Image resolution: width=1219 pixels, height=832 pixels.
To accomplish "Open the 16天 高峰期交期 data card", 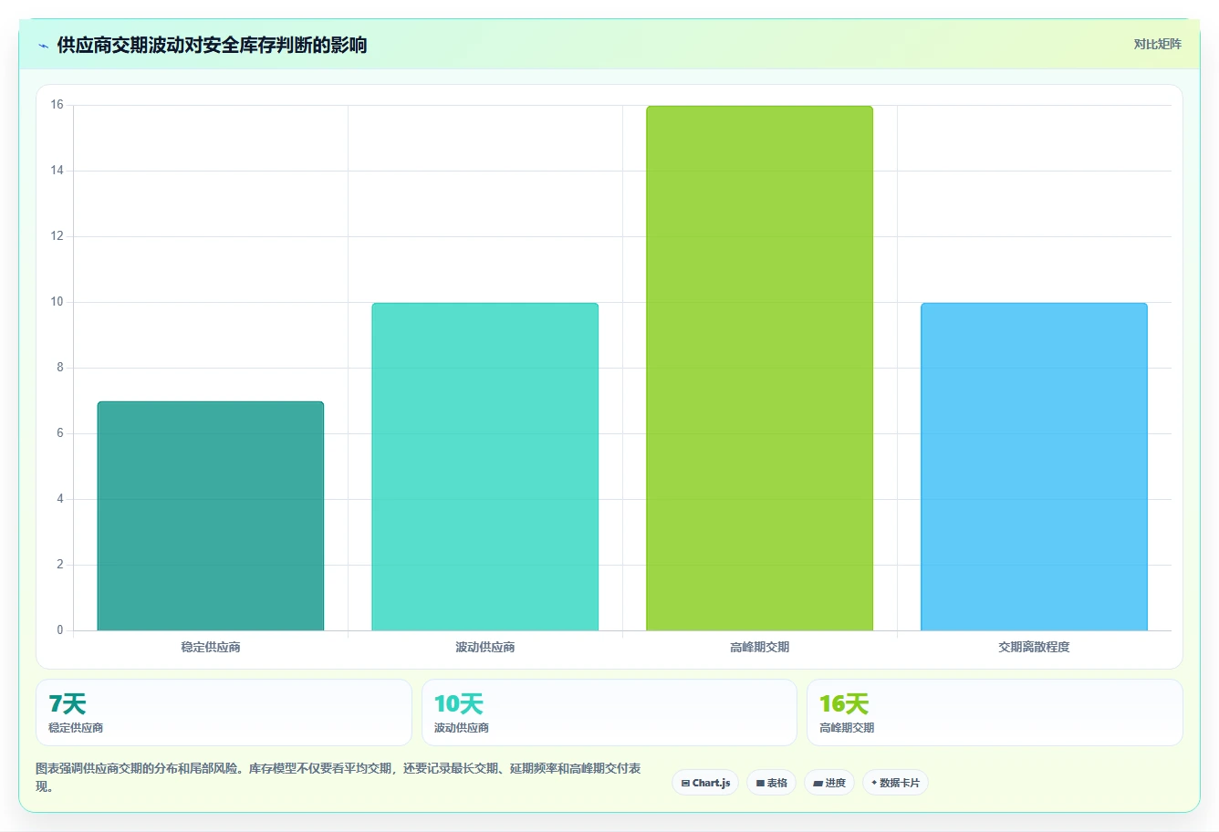I will point(995,712).
